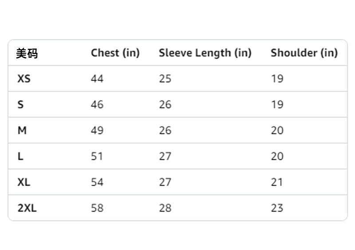The height and width of the screenshot is (250, 355).
Task: Select the S size row label
Action: 20,105
